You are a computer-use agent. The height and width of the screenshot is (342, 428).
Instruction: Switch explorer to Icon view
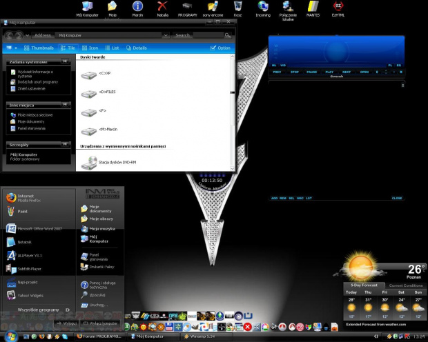(90, 48)
